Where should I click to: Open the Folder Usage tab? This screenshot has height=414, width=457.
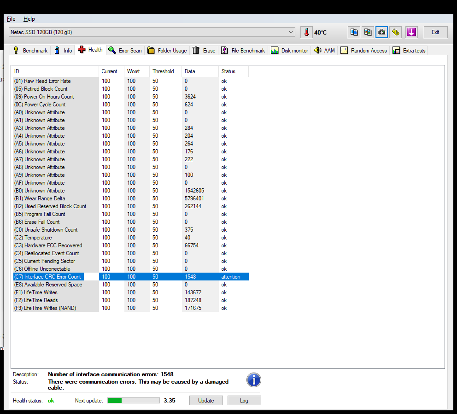tap(167, 50)
